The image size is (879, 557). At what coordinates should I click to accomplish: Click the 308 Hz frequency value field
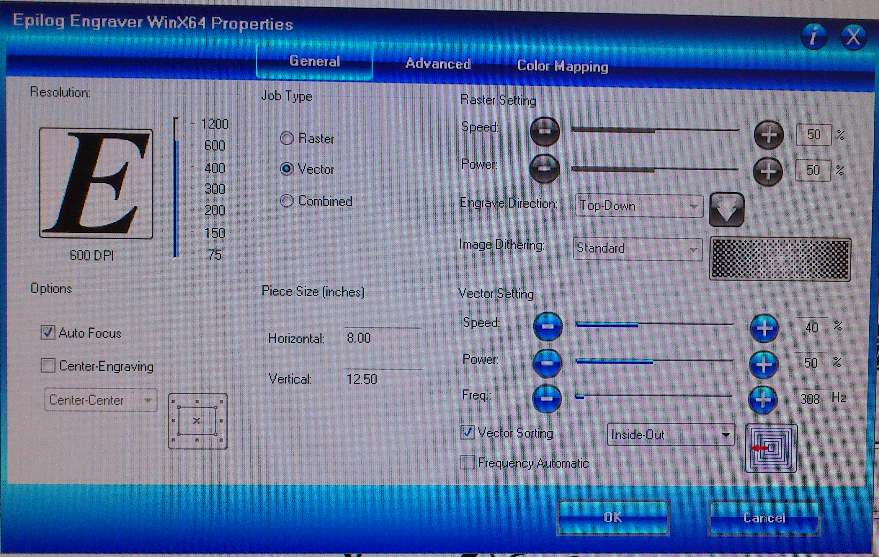click(810, 399)
